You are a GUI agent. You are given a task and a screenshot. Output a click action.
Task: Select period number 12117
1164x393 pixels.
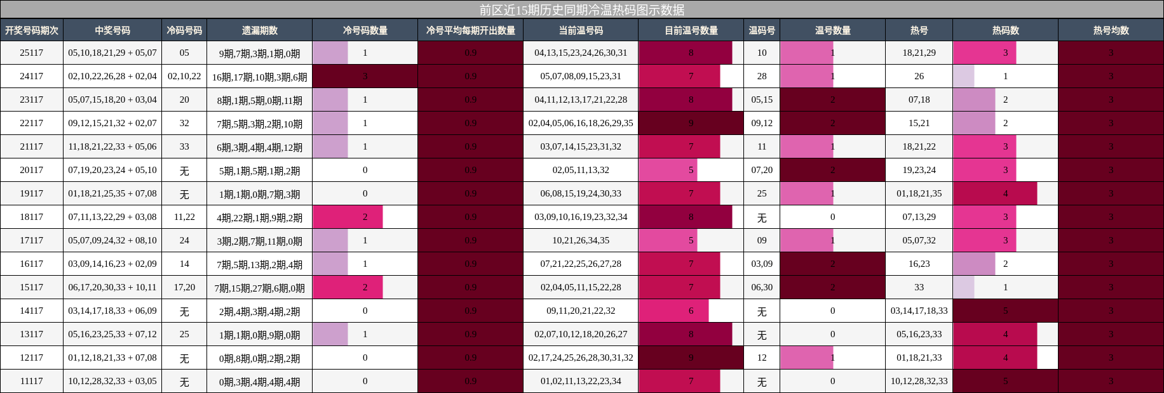coord(32,358)
